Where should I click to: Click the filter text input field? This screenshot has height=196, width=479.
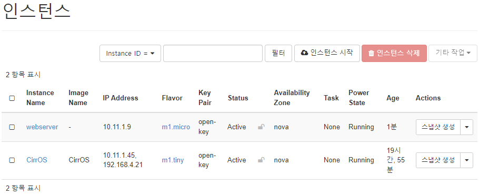click(213, 54)
